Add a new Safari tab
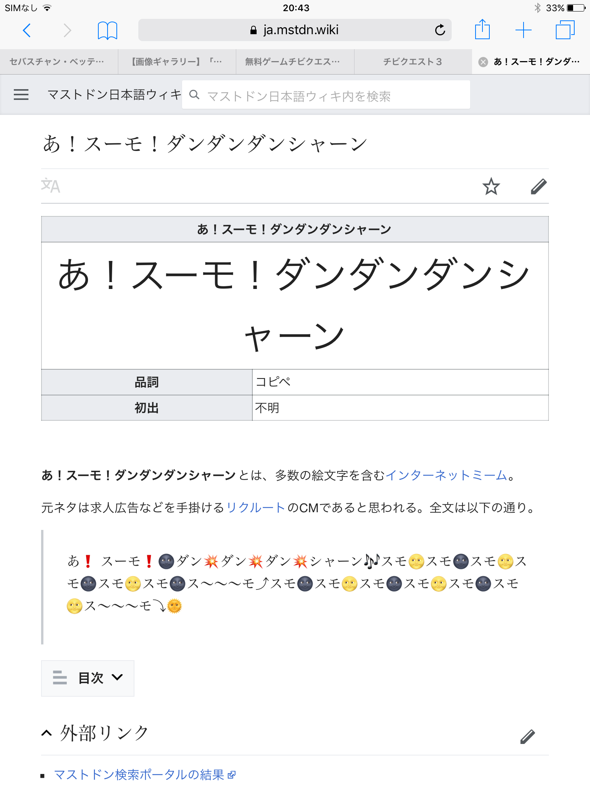 tap(523, 30)
